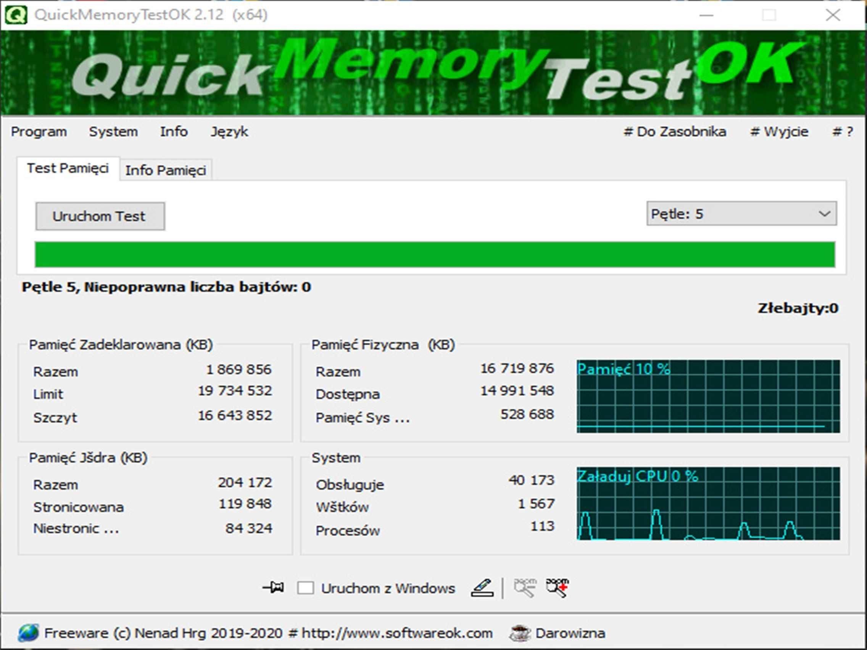Click the Uruchom Test button
Viewport: 867px width, 650px height.
[x=100, y=216]
